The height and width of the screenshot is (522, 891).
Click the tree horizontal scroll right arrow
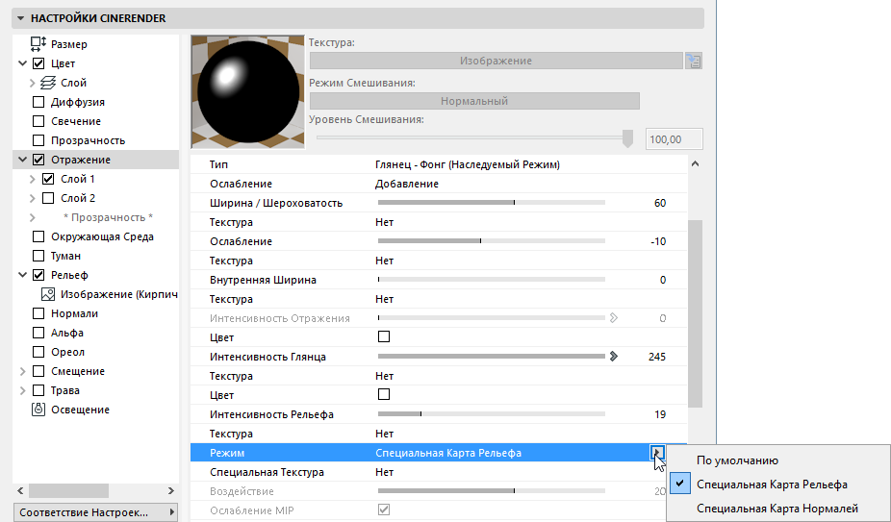tap(171, 490)
